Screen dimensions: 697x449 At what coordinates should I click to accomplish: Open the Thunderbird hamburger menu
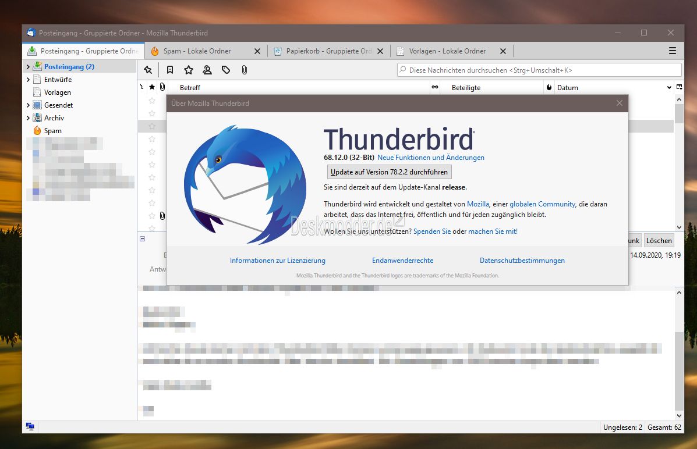(x=673, y=51)
